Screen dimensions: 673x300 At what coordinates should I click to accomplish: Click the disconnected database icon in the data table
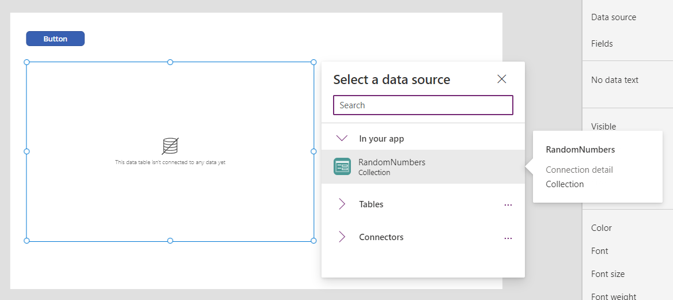point(170,146)
